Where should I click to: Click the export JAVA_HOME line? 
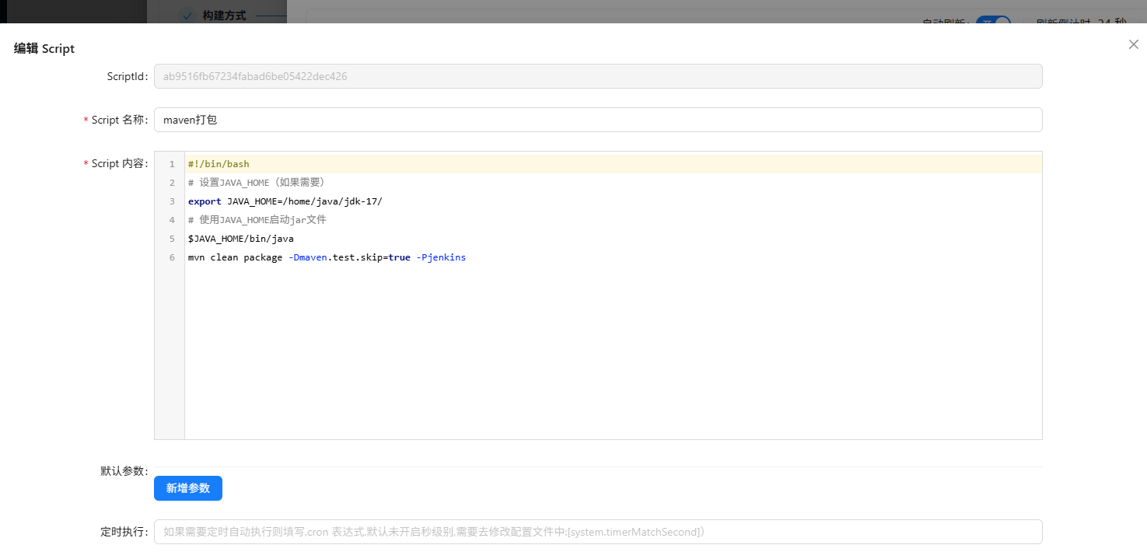(x=614, y=201)
